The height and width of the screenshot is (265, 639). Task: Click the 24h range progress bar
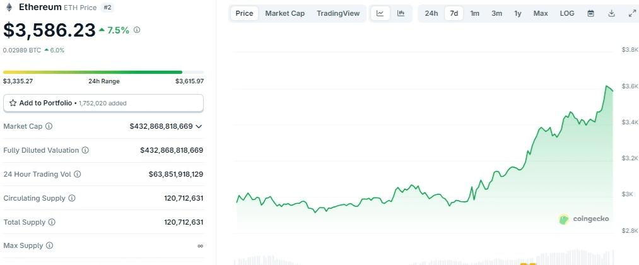[x=103, y=72]
